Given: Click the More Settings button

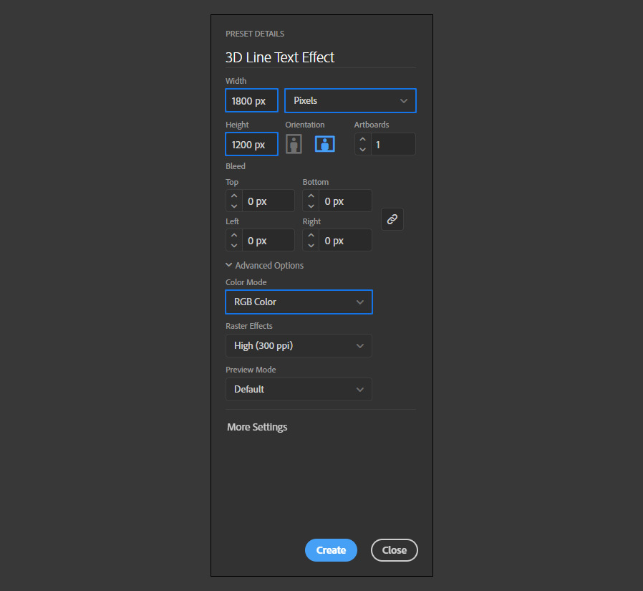Looking at the screenshot, I should point(257,427).
